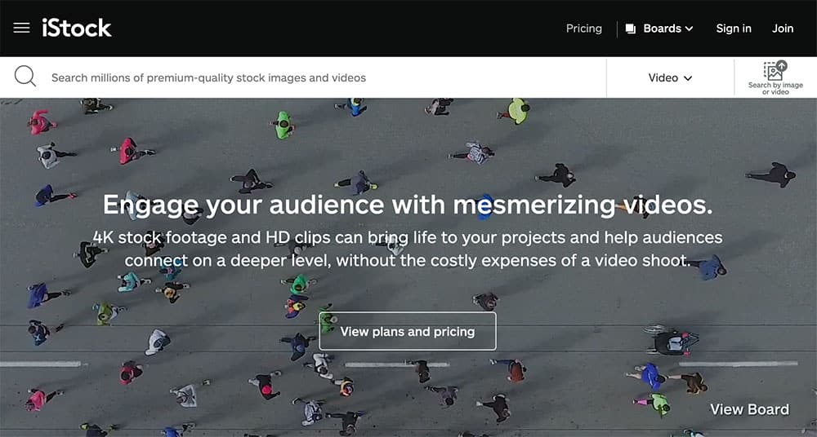Viewport: 817px width, 437px height.
Task: Click the Sign in link
Action: [x=733, y=29]
